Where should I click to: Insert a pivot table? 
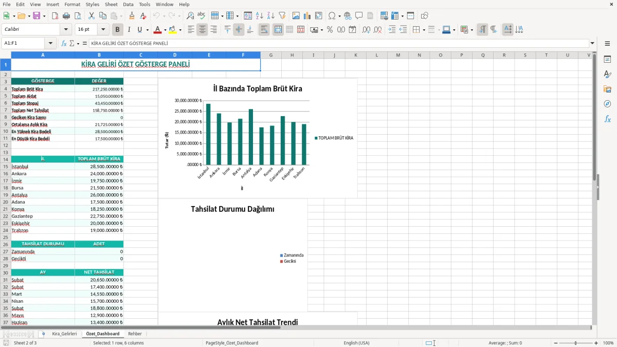319,16
